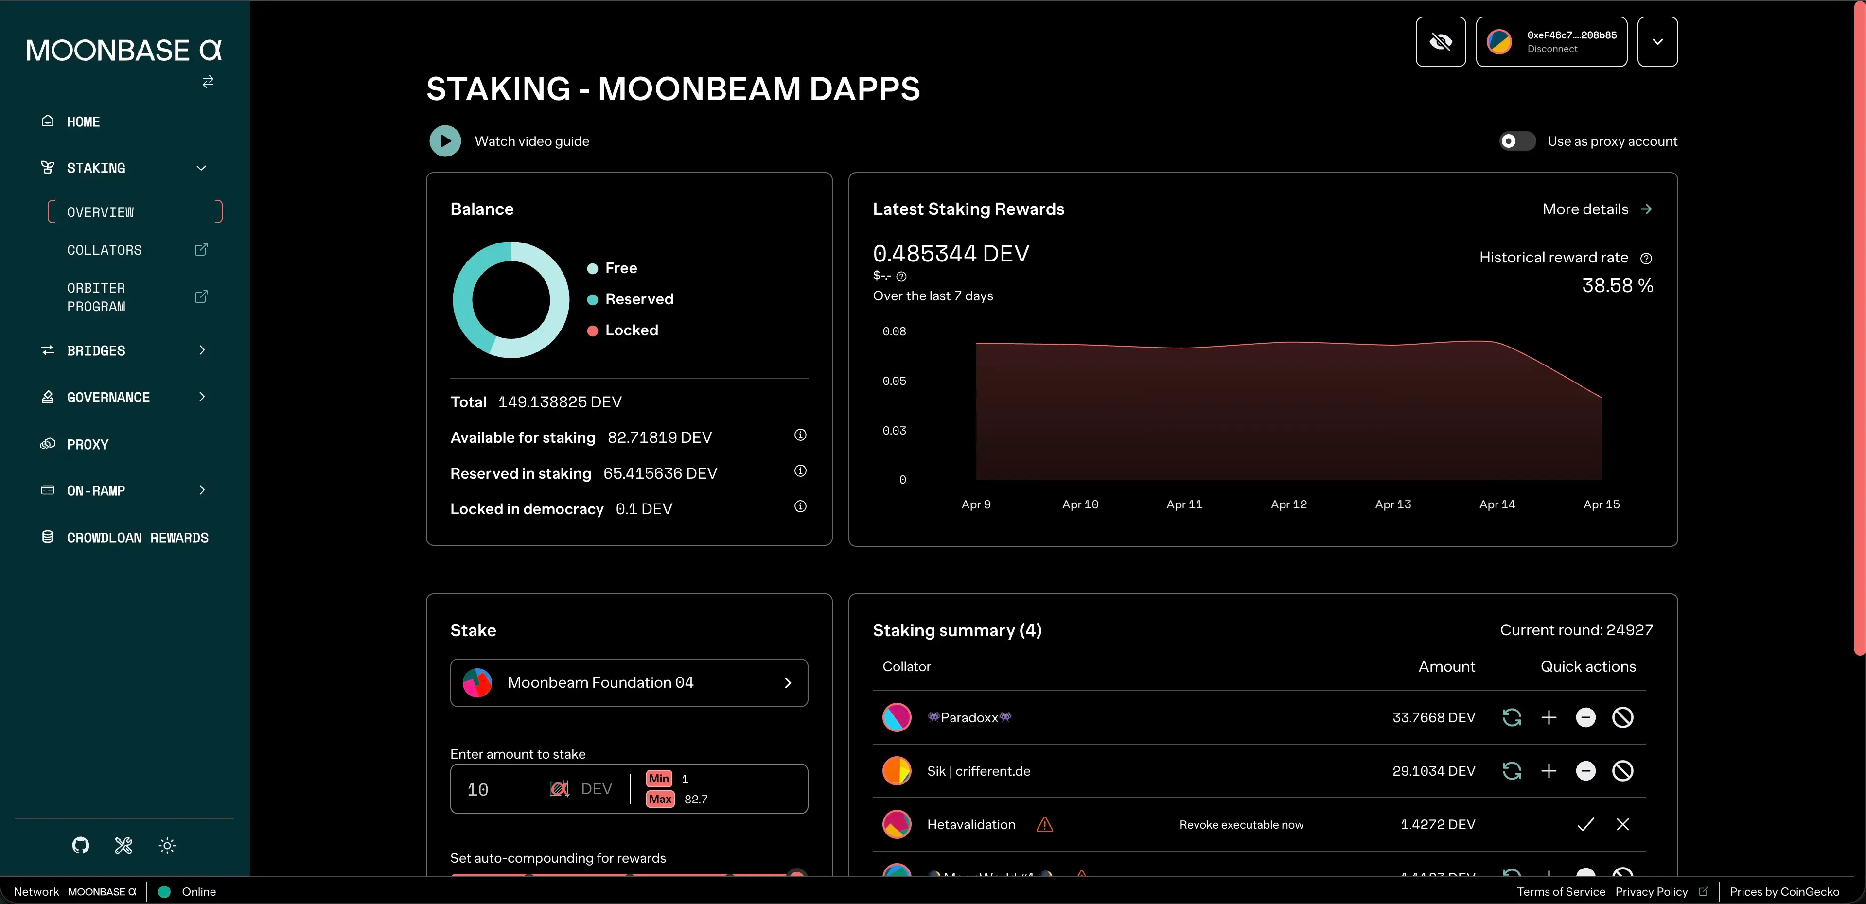
Task: Click Prices by CoinGecko link
Action: (1784, 892)
